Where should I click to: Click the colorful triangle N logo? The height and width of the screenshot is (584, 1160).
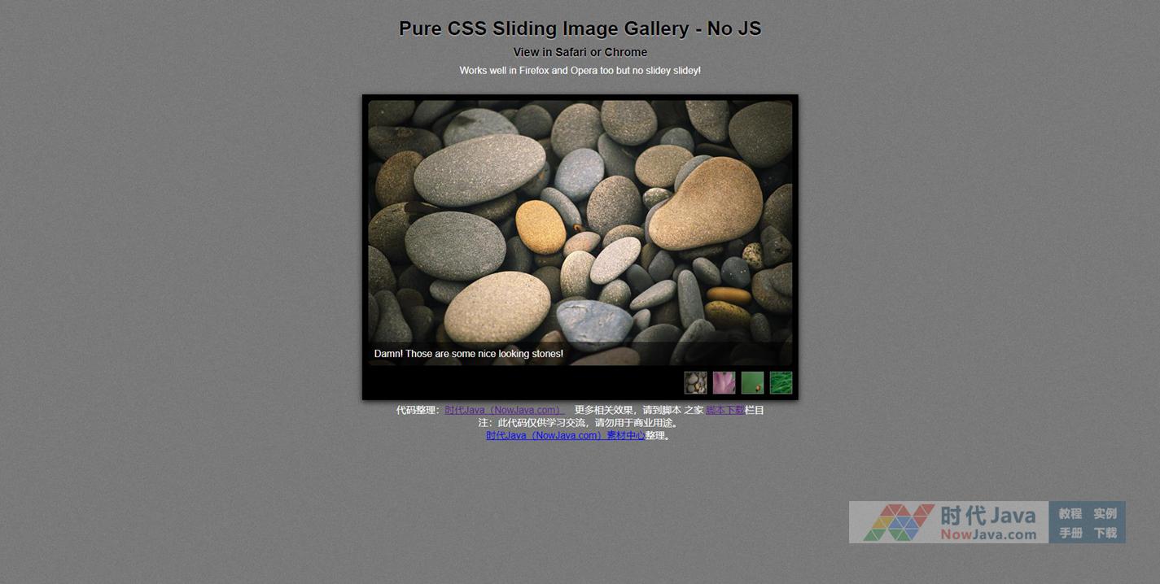[x=898, y=522]
